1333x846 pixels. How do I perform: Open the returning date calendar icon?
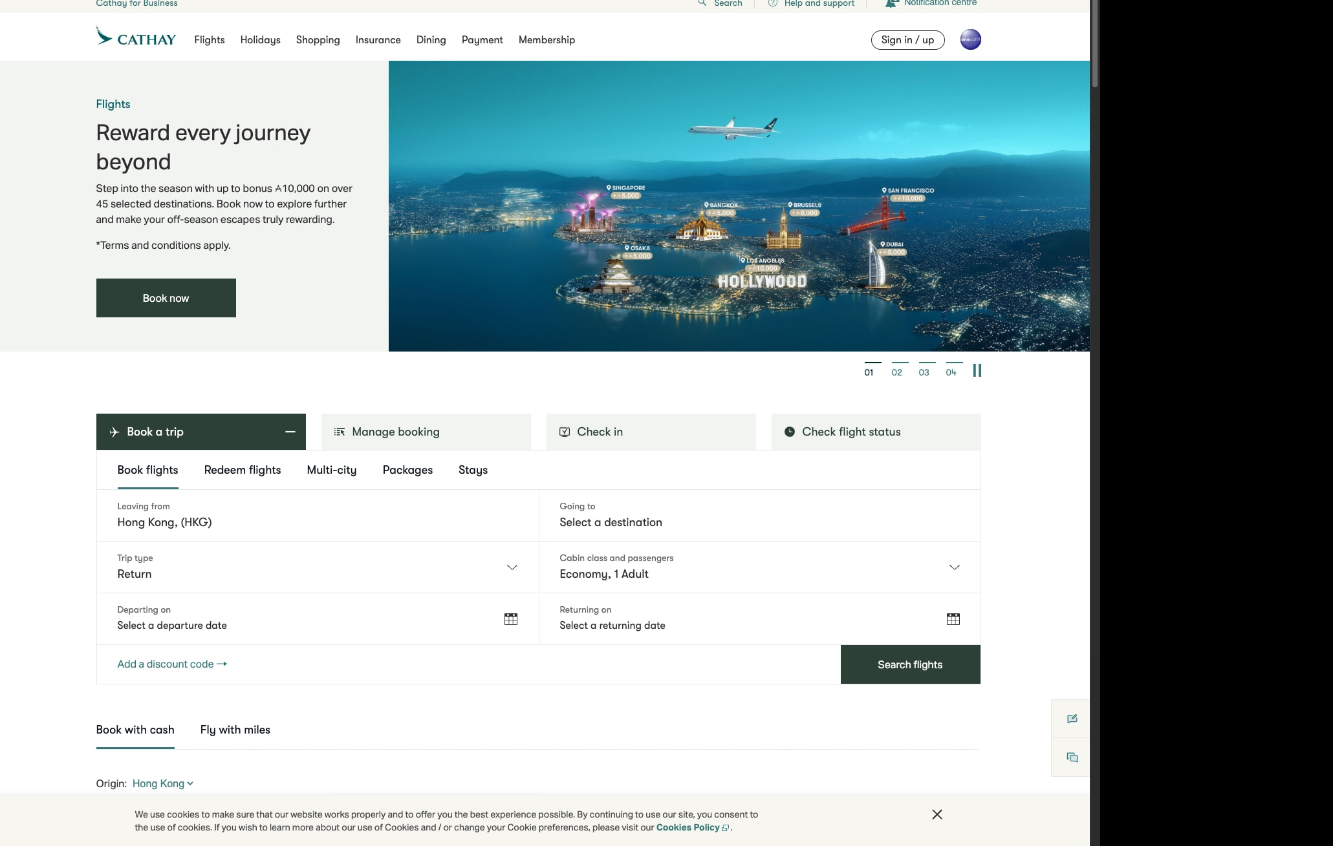point(953,619)
